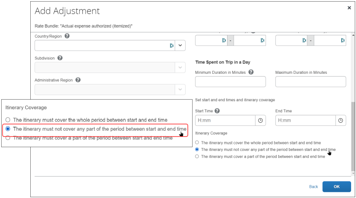
Task: Click 'Set start and end times and itinerary coverage' text
Action: coord(235,100)
